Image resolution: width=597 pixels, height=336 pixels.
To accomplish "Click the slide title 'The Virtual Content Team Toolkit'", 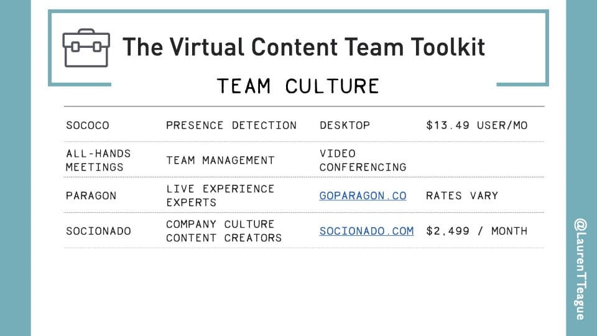I will click(303, 47).
